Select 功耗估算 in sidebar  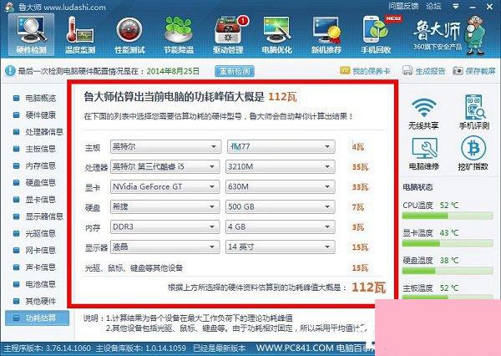[x=37, y=318]
